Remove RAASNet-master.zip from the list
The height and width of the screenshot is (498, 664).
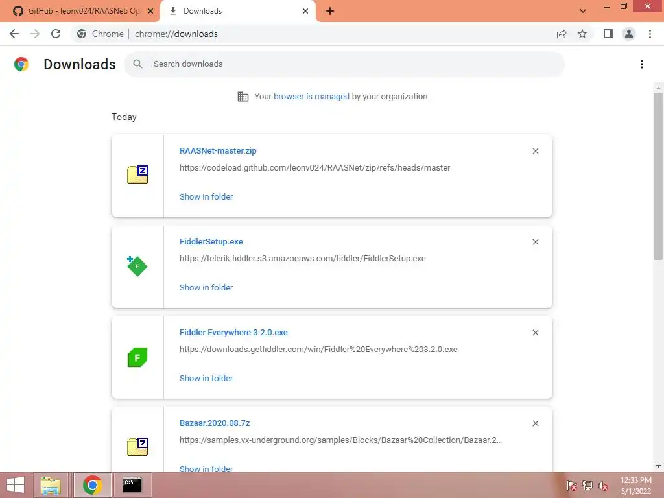pos(535,151)
